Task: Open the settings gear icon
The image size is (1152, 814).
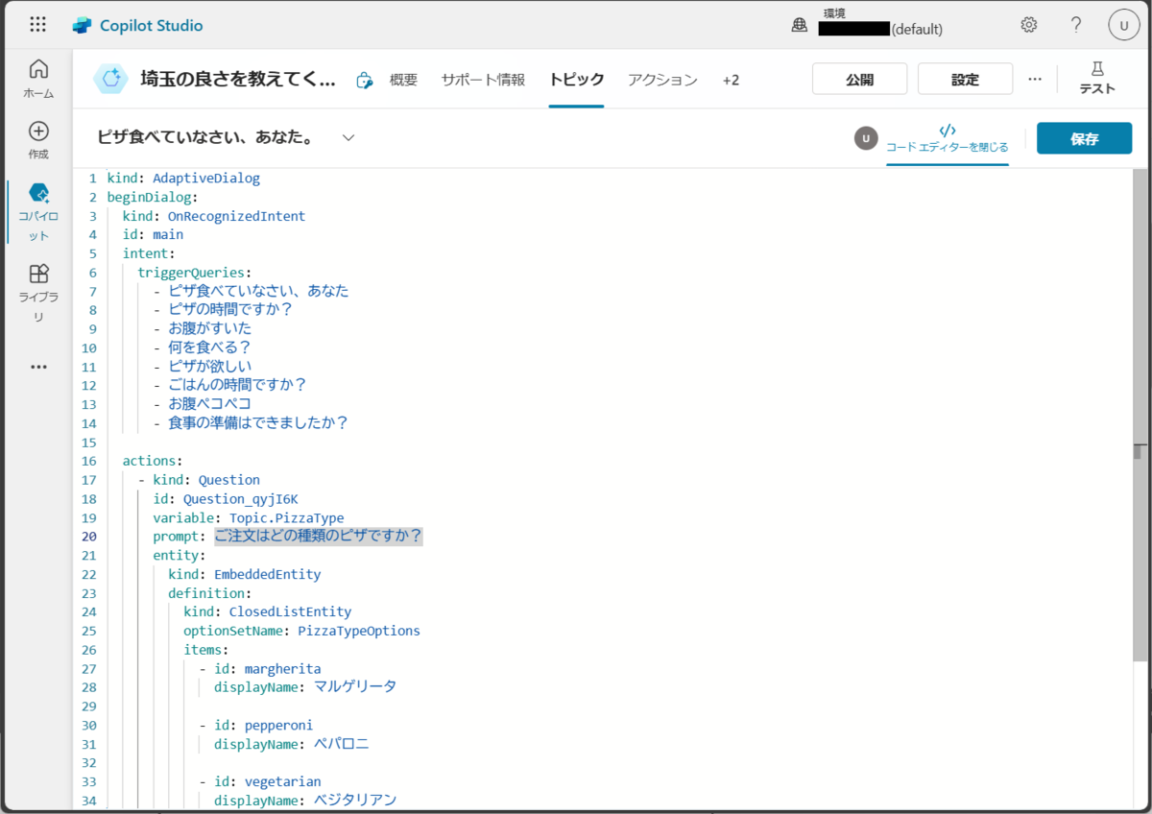Action: (x=1029, y=25)
